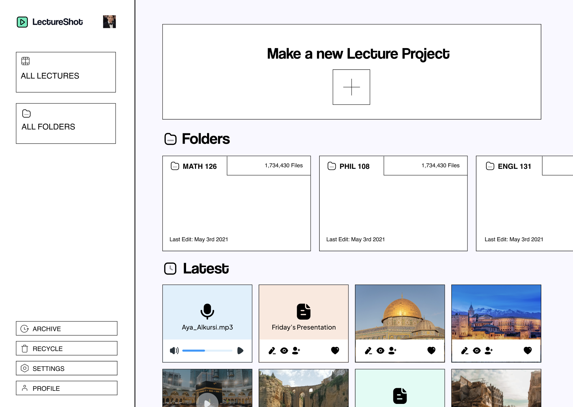Click the ENGL 131 folder icon
This screenshot has height=407, width=573.
click(490, 166)
